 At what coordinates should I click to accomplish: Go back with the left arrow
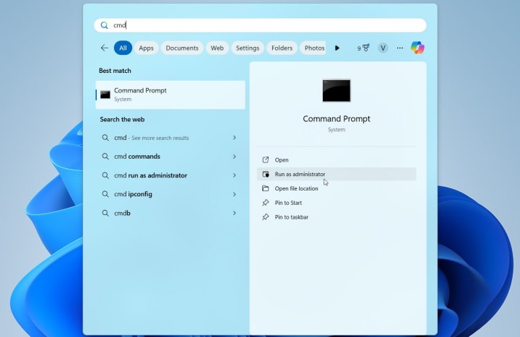(104, 48)
